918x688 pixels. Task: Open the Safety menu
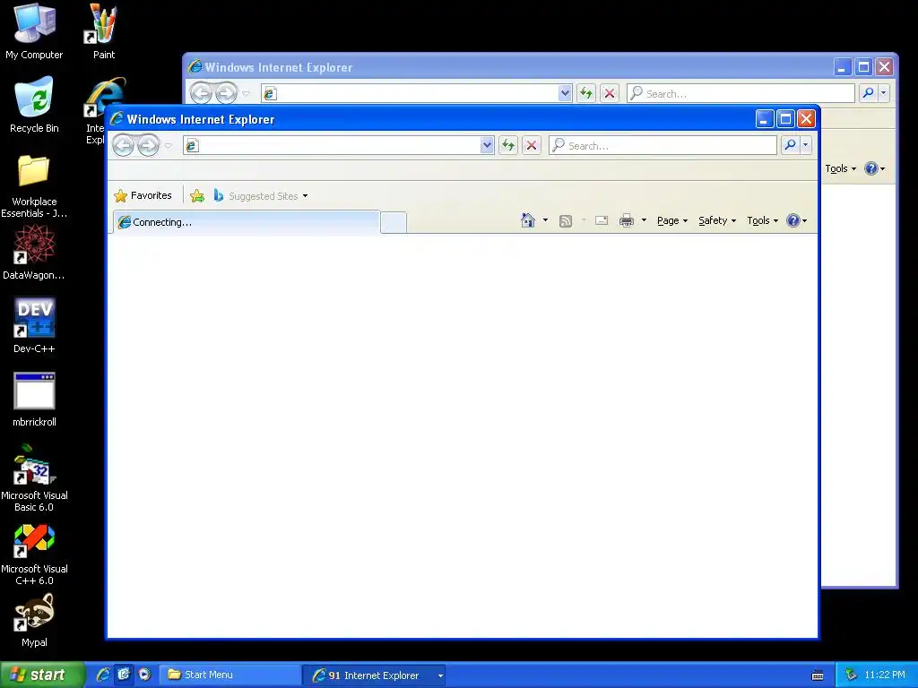(716, 220)
